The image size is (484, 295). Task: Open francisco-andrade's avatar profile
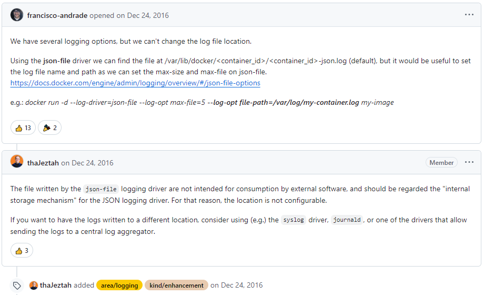(x=17, y=15)
